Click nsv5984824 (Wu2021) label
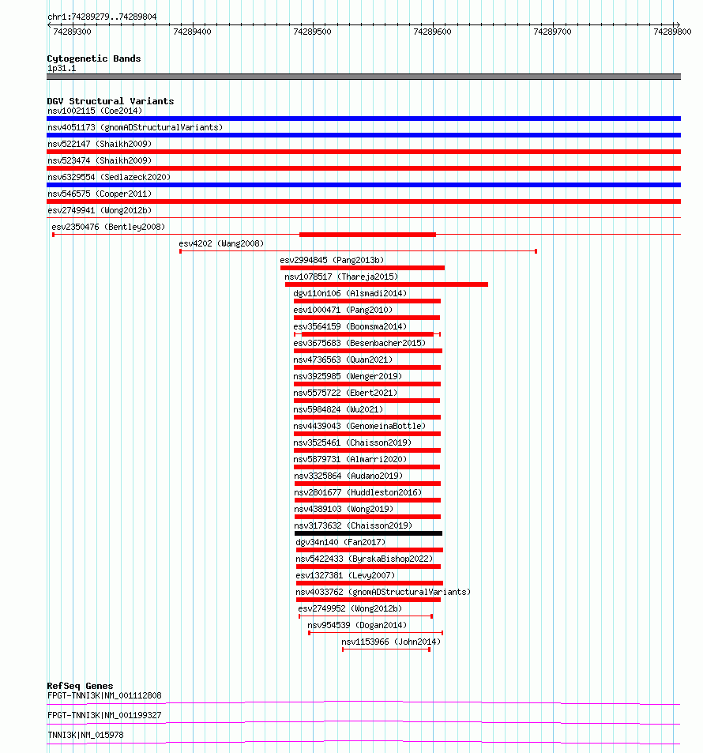703x753 pixels. [338, 409]
